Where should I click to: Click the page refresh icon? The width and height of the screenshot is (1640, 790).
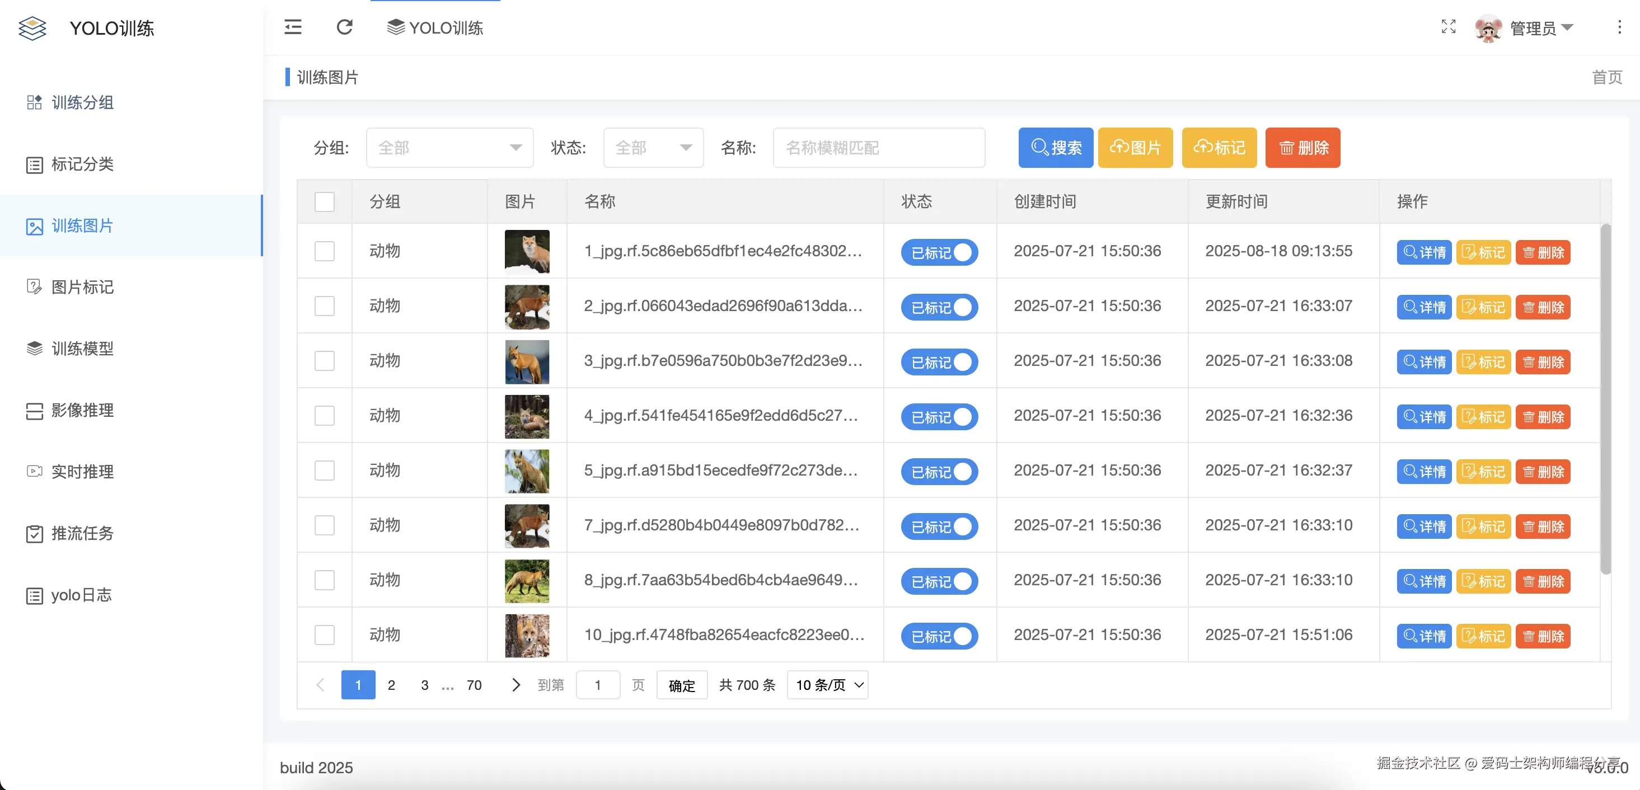tap(344, 27)
